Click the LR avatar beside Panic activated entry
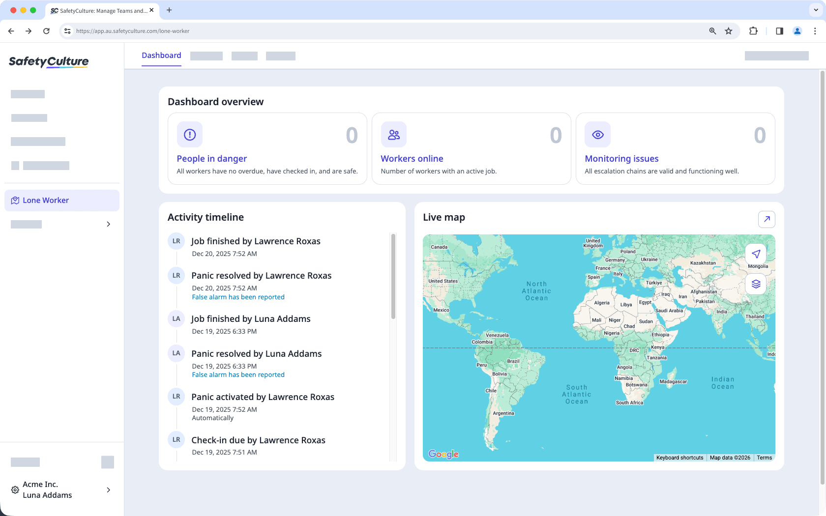The image size is (826, 516). tap(176, 396)
